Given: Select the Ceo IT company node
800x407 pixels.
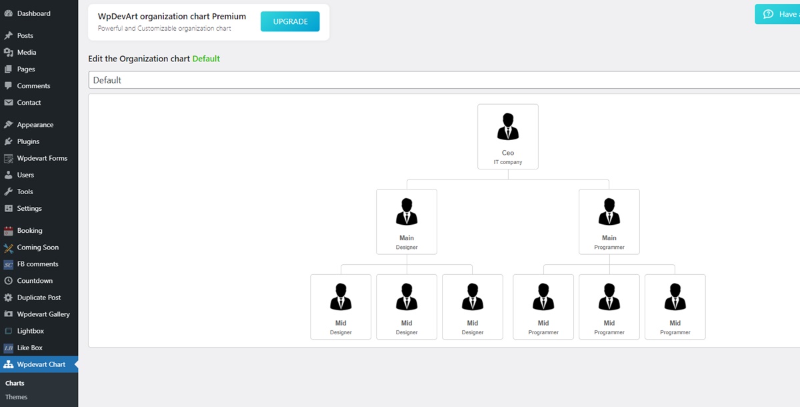Looking at the screenshot, I should [x=508, y=136].
